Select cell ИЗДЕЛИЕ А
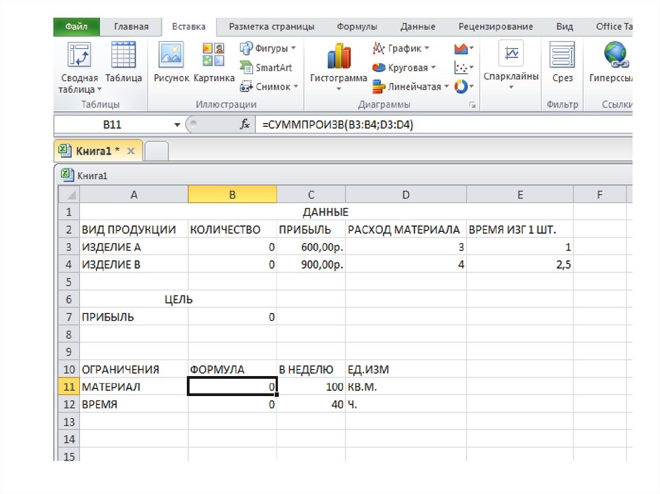Image resolution: width=660 pixels, height=494 pixels. [134, 247]
